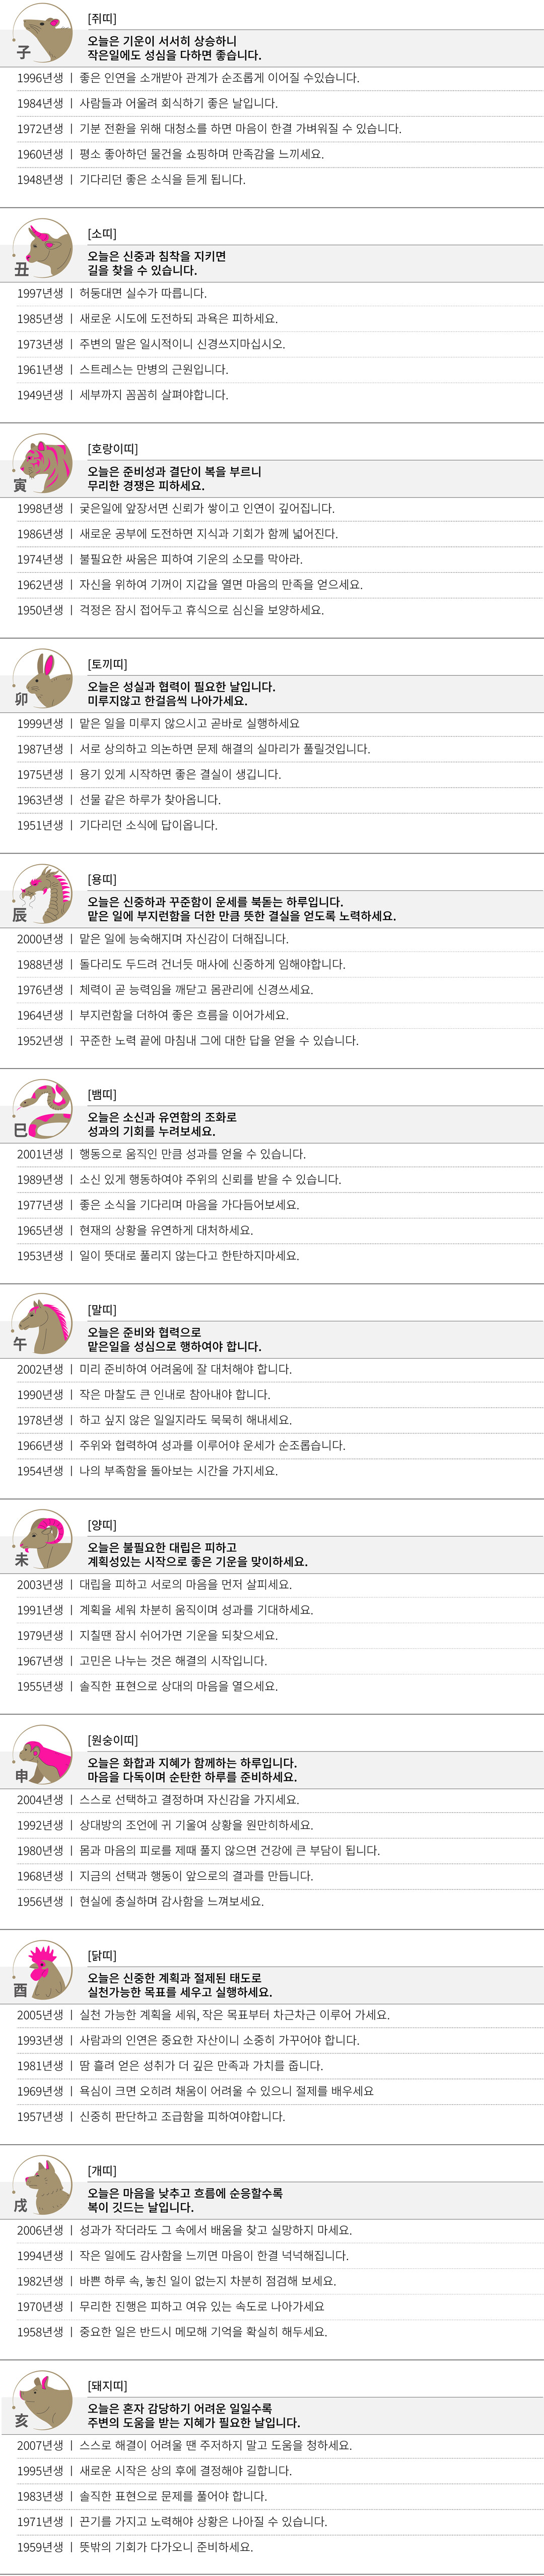
Task: Click the rooster zodiac icon
Action: click(x=43, y=1968)
